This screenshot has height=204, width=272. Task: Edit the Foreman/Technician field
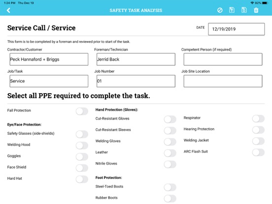136,59
